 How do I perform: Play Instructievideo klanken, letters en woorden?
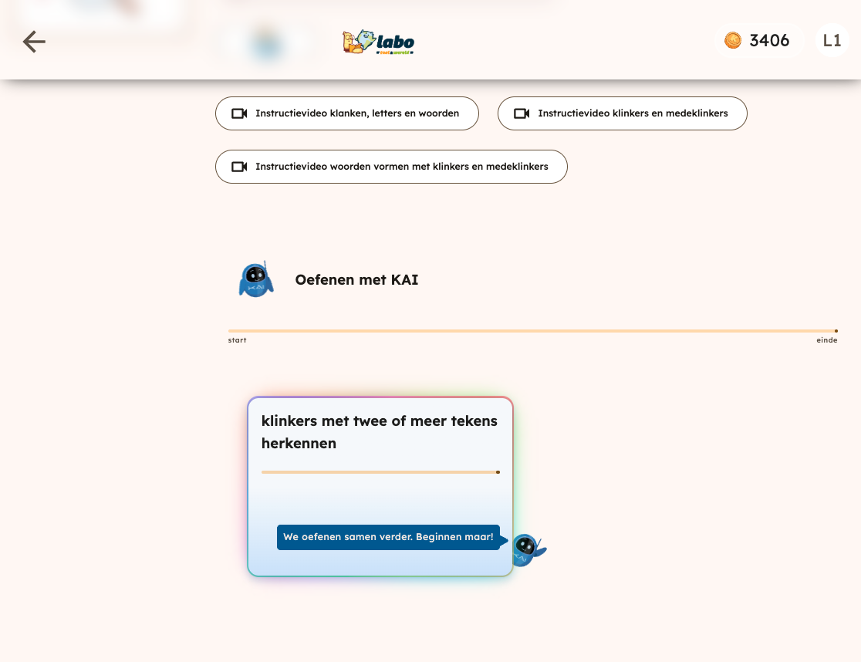(347, 113)
